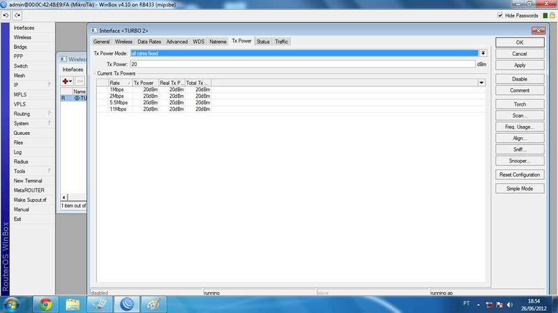Click the Tx Power value field

[303, 64]
